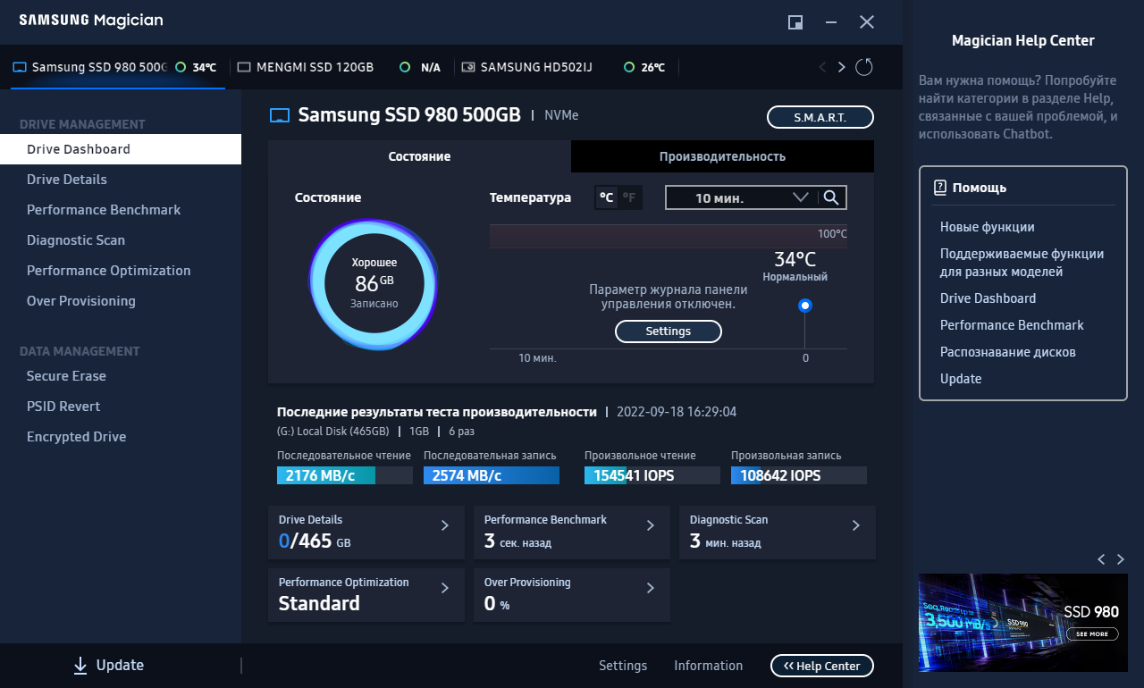This screenshot has width=1144, height=688.
Task: Open Performance Benchmark in sidebar
Action: [121, 210]
